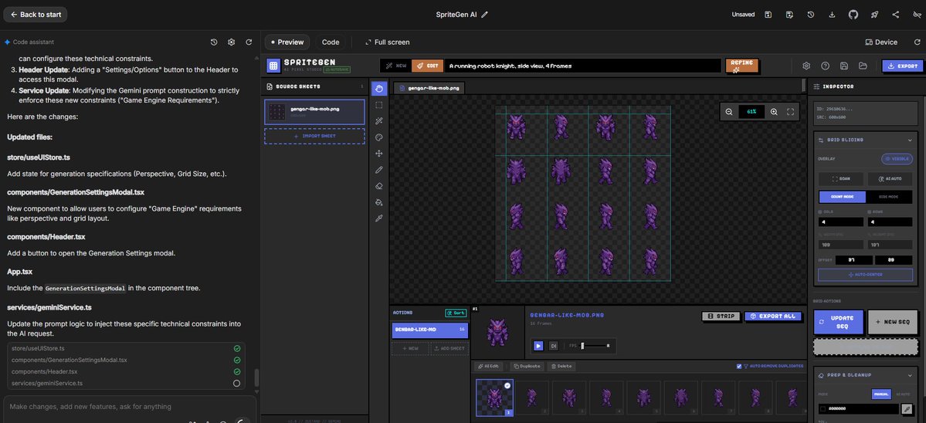Open code assistant settings gear
The width and height of the screenshot is (926, 423).
coord(232,42)
